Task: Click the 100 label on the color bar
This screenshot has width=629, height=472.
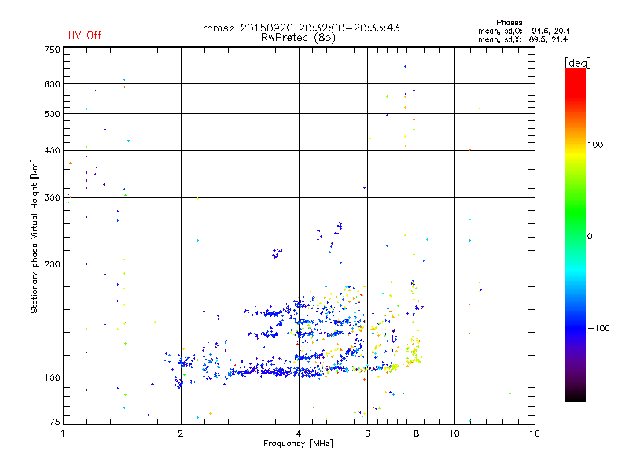Action: (x=595, y=145)
